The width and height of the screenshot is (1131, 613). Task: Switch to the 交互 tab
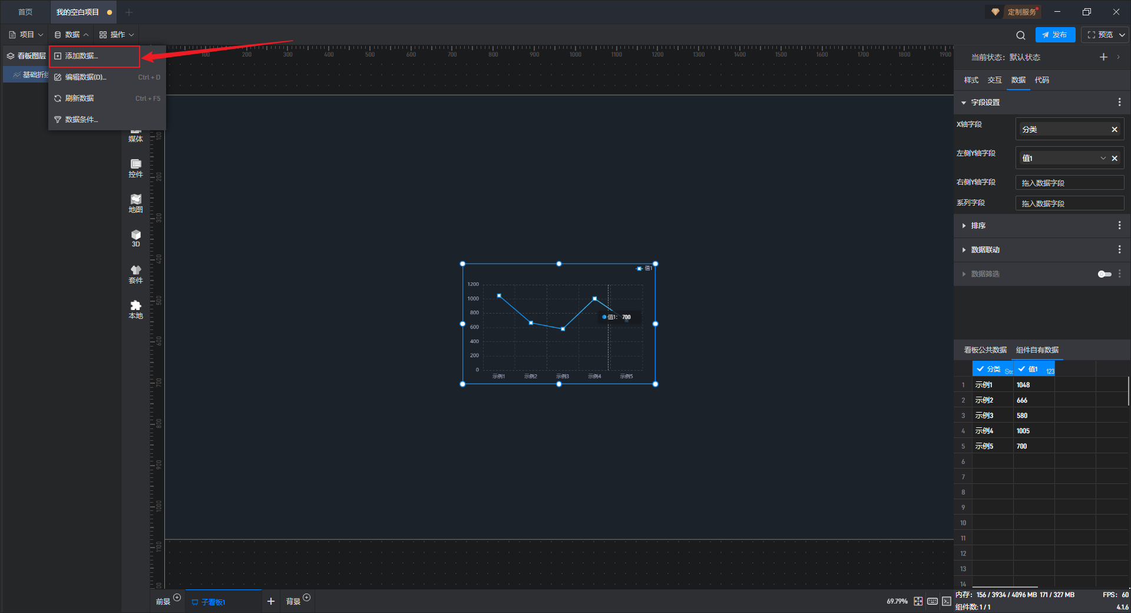994,80
